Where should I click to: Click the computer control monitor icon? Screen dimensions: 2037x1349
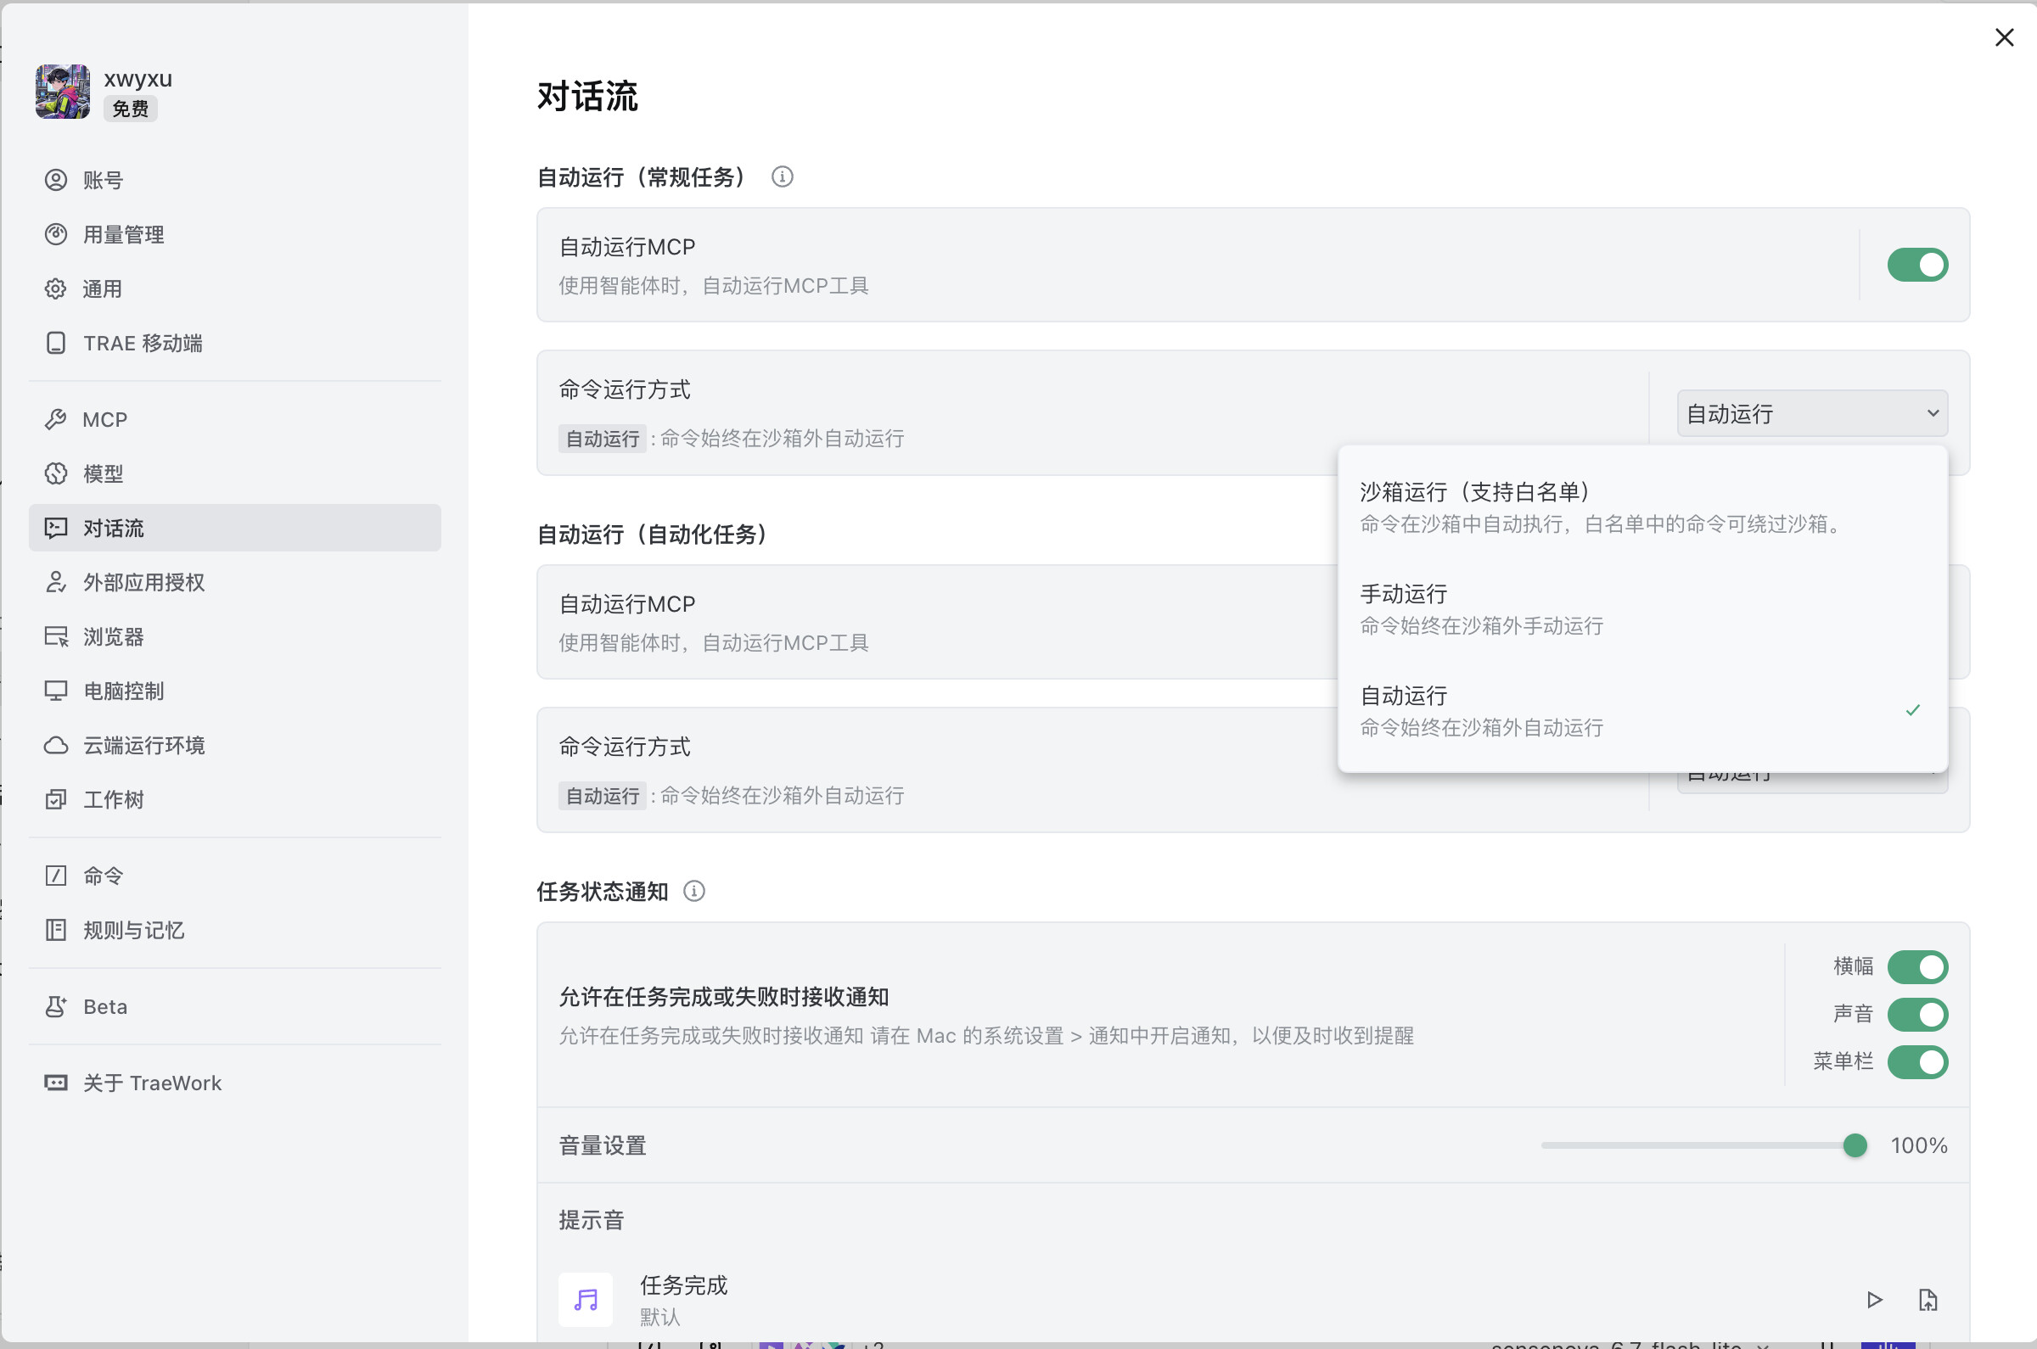pyautogui.click(x=56, y=690)
